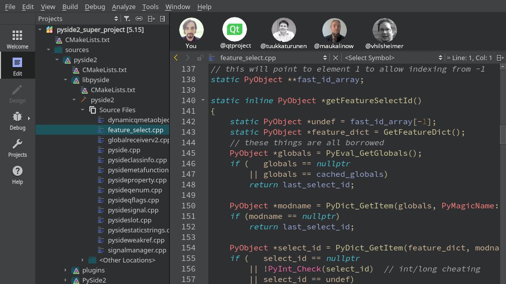The height and width of the screenshot is (284, 506).
Task: Collapse the pyside2 subproject node
Action: click(x=57, y=60)
